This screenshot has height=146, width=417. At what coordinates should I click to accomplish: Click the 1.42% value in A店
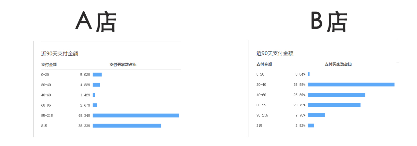85,95
